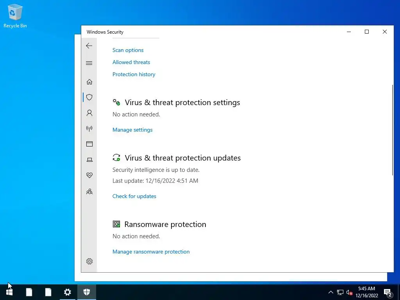The width and height of the screenshot is (400, 300).
Task: Open first document icon on taskbar
Action: (29, 292)
